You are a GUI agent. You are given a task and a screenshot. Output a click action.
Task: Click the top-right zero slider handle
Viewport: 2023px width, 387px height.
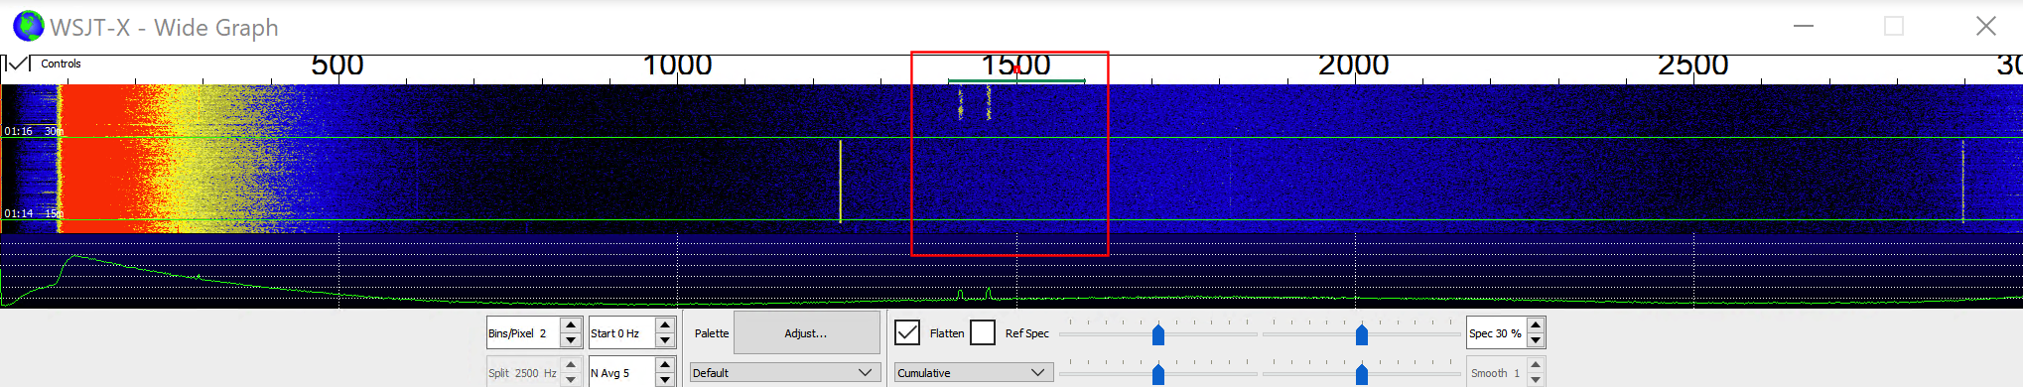[1362, 334]
